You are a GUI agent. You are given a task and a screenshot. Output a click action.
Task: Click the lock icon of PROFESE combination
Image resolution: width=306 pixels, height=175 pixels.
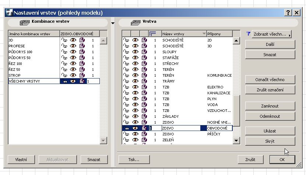[65, 46]
